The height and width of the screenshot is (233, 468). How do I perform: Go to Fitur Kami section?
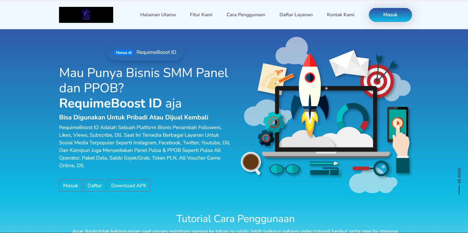pyautogui.click(x=201, y=15)
